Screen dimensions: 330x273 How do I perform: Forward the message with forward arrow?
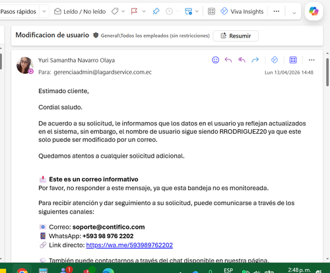pos(255,60)
